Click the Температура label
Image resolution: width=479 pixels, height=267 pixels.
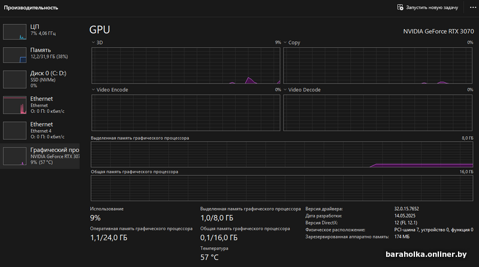click(x=214, y=248)
